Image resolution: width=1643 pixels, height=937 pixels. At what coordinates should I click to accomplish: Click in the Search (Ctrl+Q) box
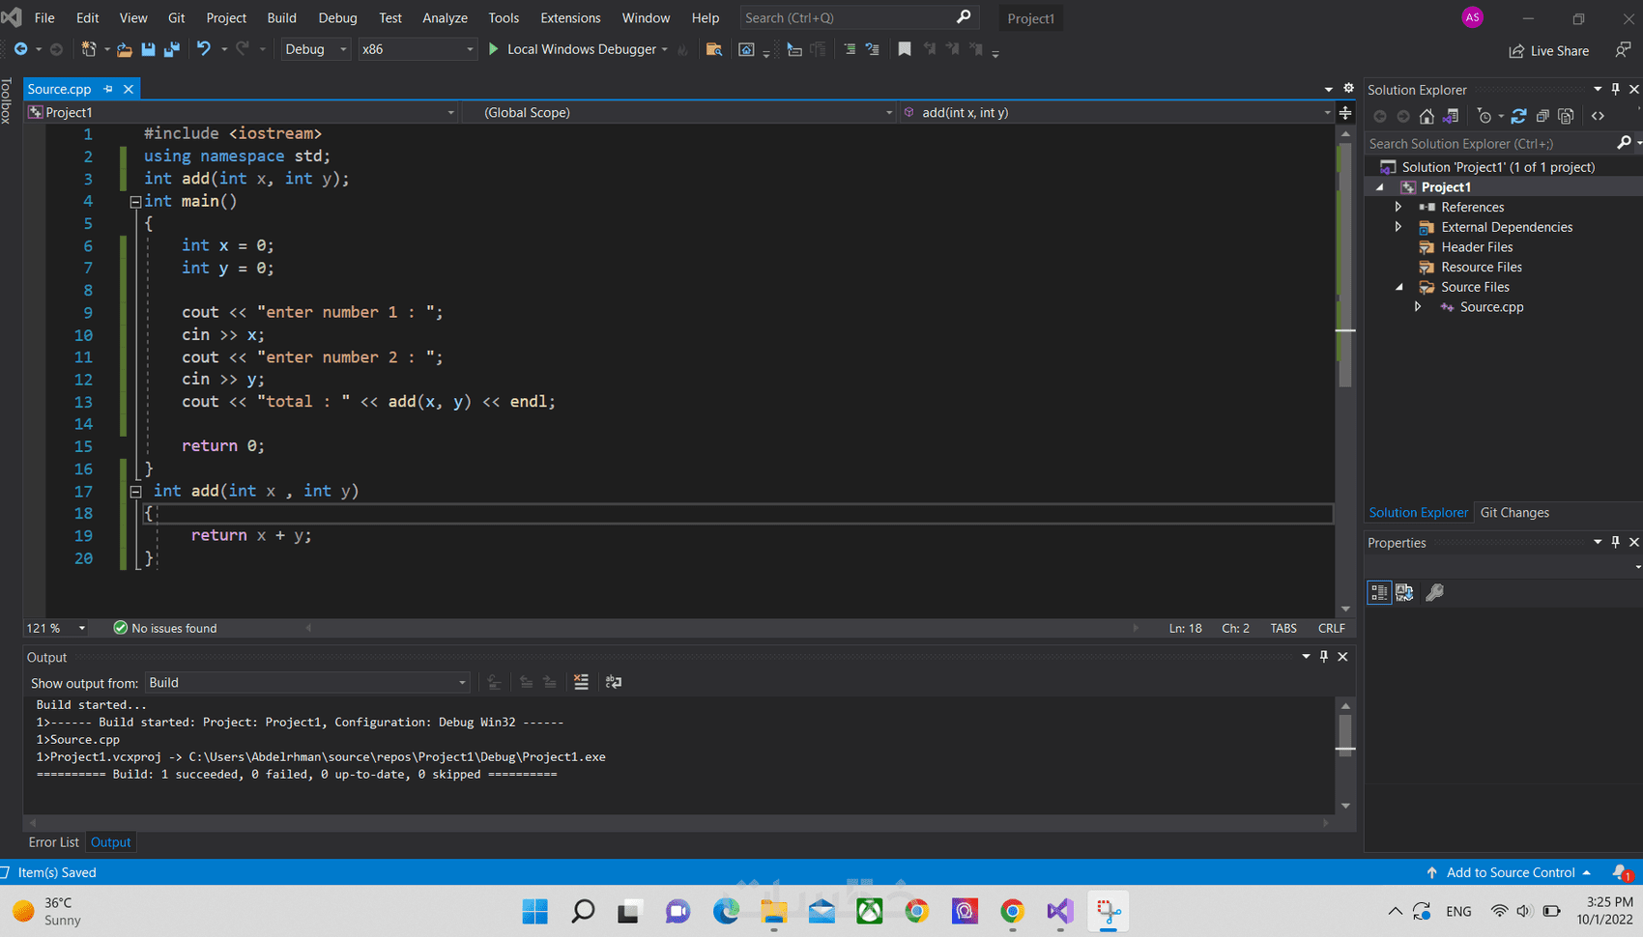859,17
